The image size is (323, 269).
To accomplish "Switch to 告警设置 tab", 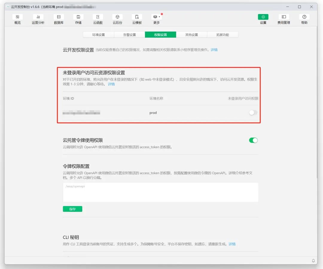I will tap(129, 35).
